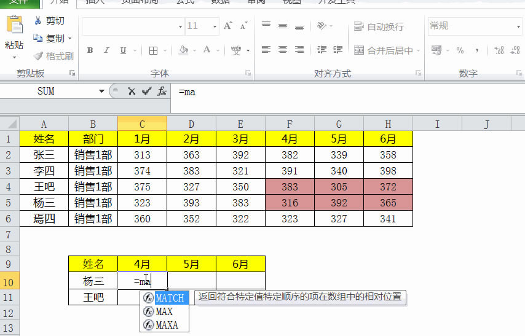
Task: Open the alignment (对齐方式) group dialog launcher
Action: coord(418,72)
